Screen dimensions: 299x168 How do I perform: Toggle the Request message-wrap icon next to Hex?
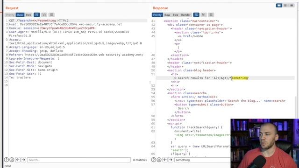(36, 15)
